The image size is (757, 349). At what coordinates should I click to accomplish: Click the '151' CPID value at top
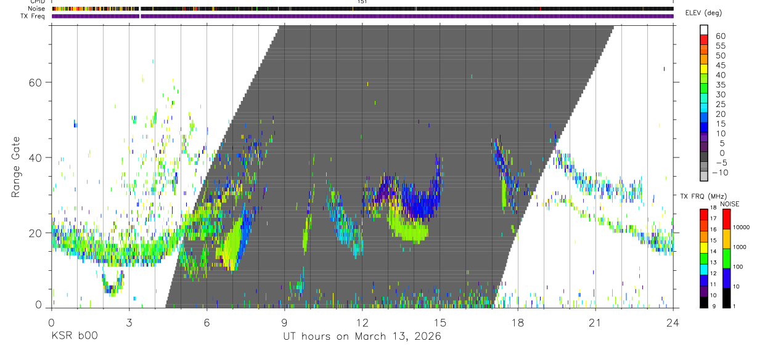pos(362,2)
